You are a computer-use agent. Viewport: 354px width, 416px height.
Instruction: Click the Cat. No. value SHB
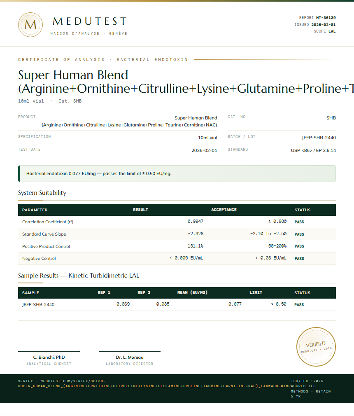tap(331, 118)
